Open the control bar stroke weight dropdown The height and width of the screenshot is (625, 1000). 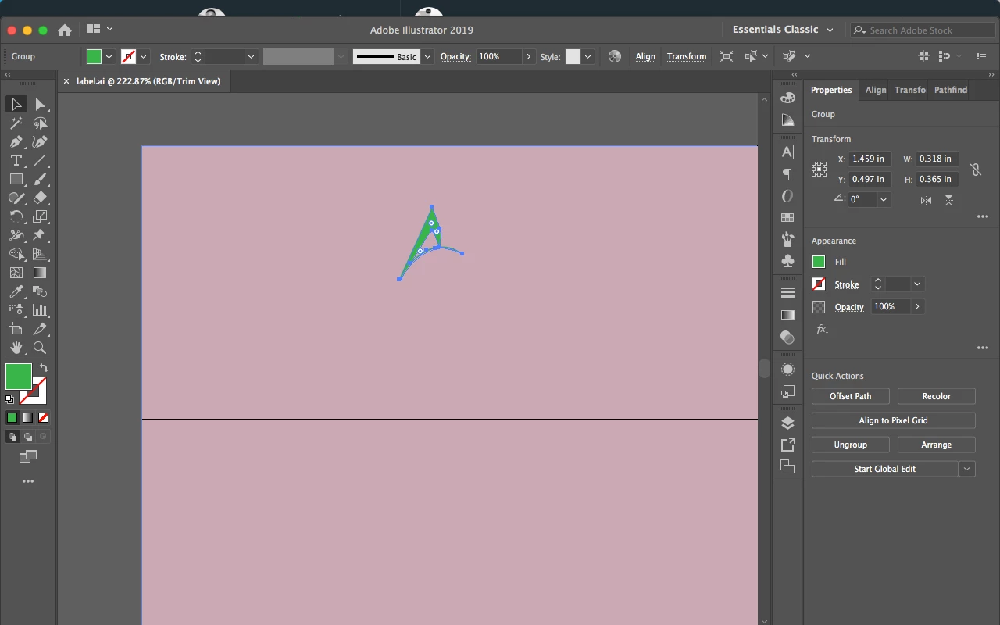(x=251, y=56)
